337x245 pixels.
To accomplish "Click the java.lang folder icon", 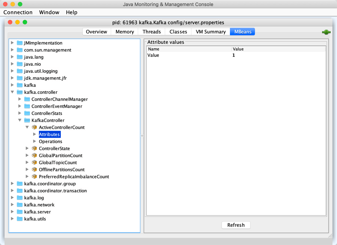I will pyautogui.click(x=19, y=57).
